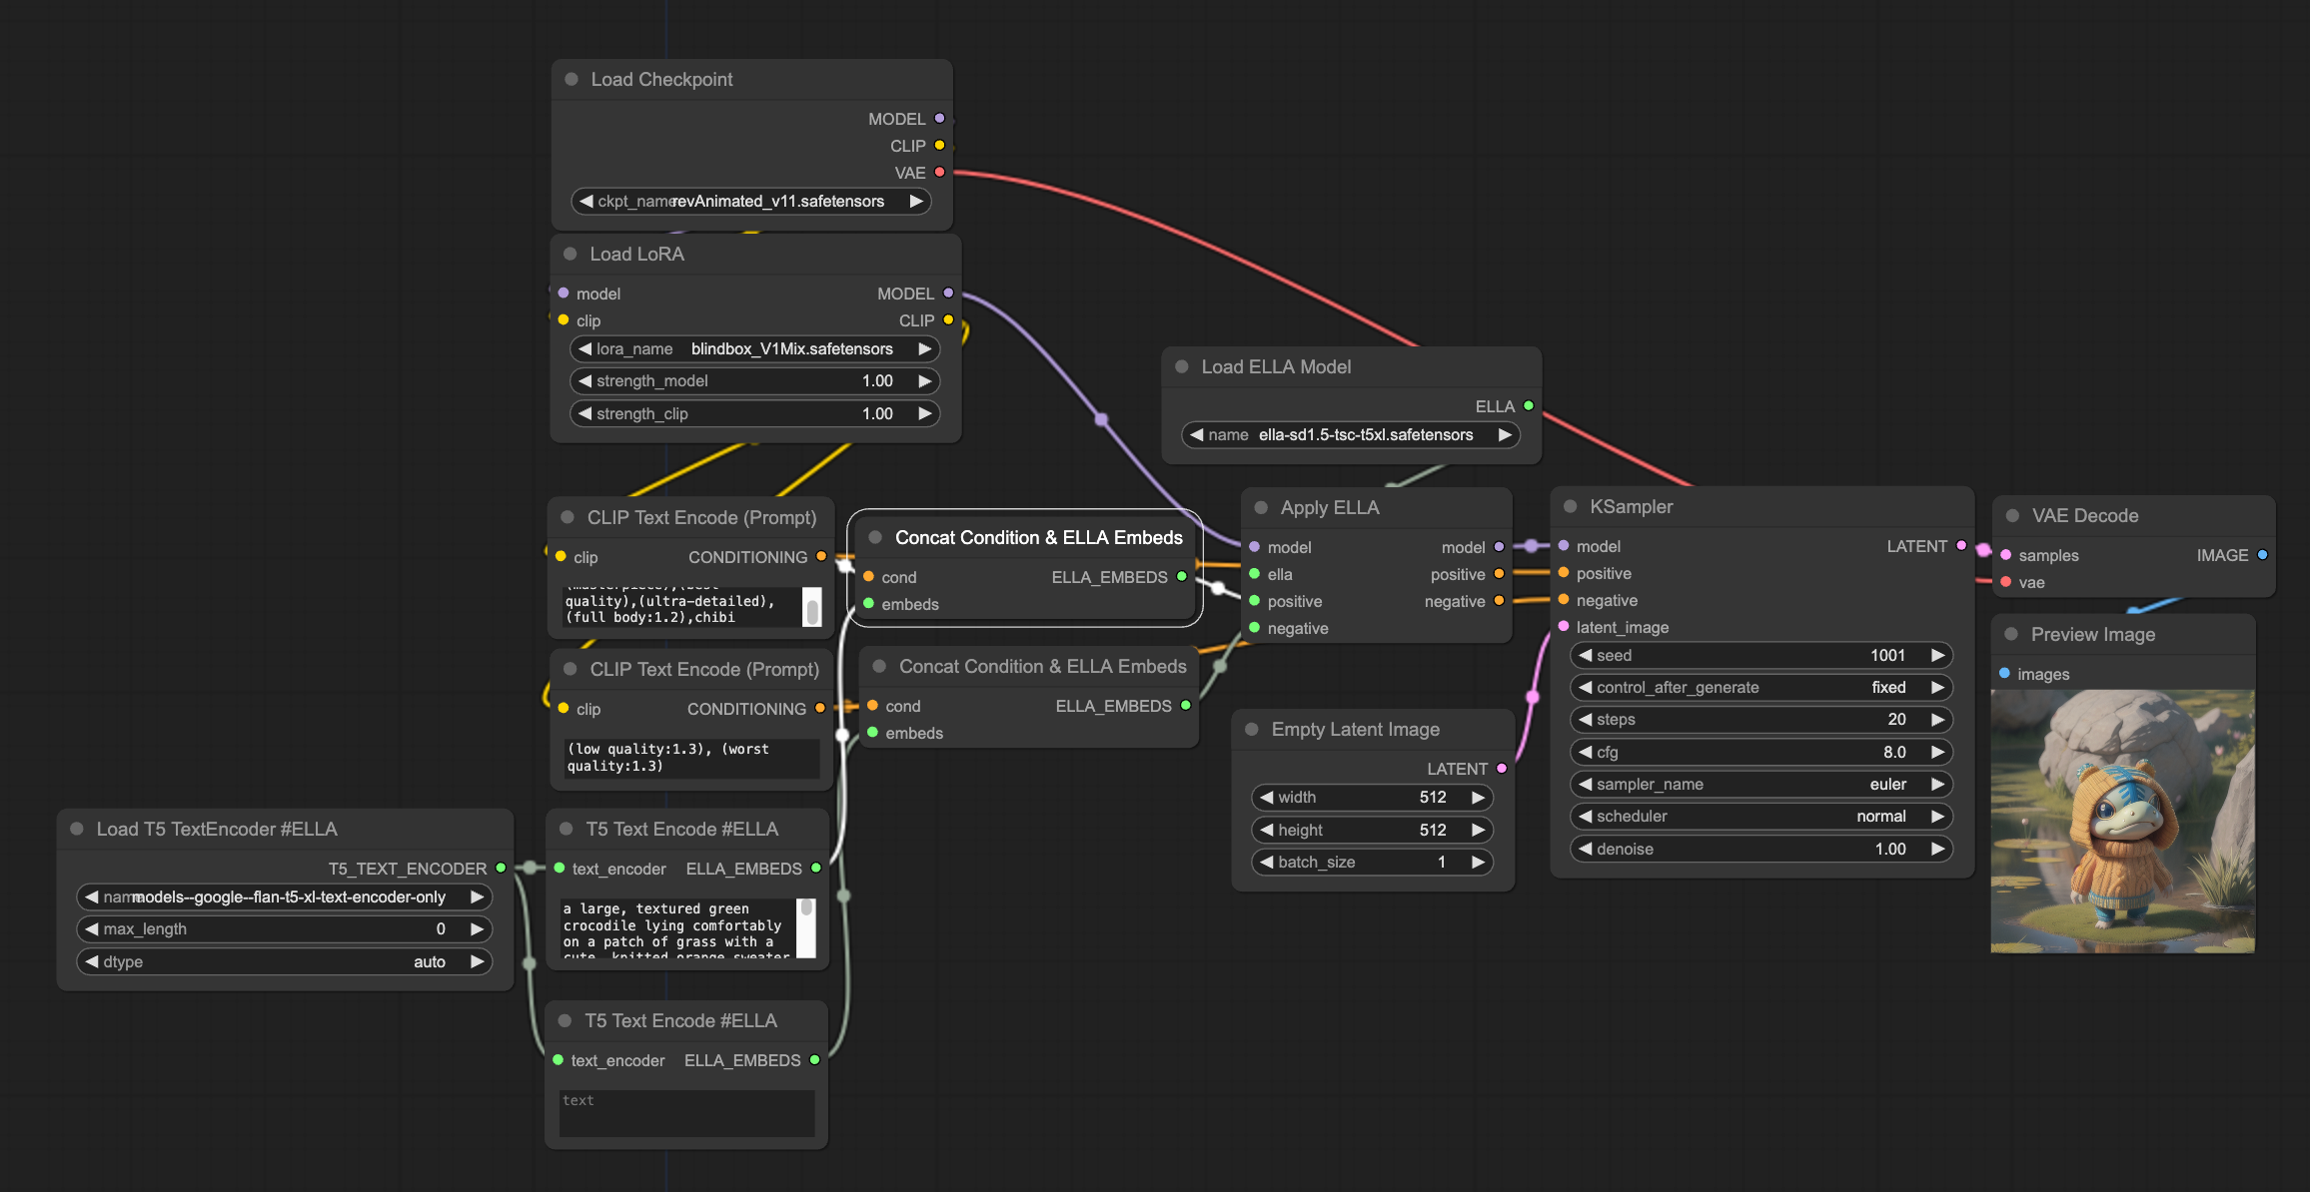Click the crocodile preview image thumbnail
The width and height of the screenshot is (2310, 1192).
2122,821
